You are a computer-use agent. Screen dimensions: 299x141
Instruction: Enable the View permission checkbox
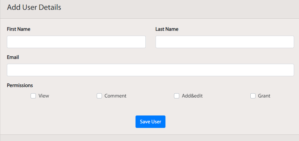tap(33, 96)
